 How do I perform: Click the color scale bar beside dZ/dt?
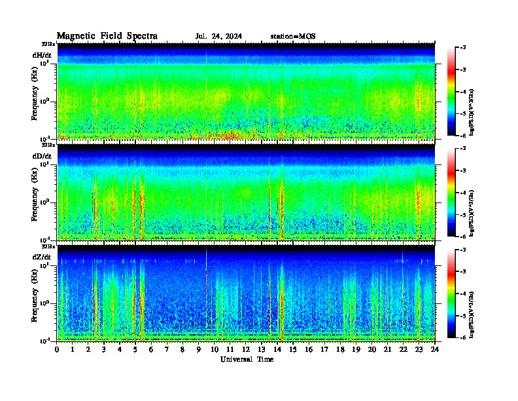pyautogui.click(x=451, y=294)
